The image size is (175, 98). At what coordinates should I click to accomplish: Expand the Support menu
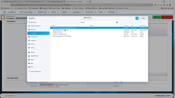pyautogui.click(x=66, y=12)
